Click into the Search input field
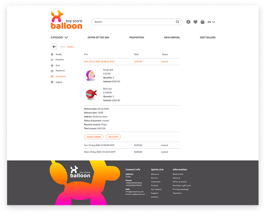 coord(133,22)
